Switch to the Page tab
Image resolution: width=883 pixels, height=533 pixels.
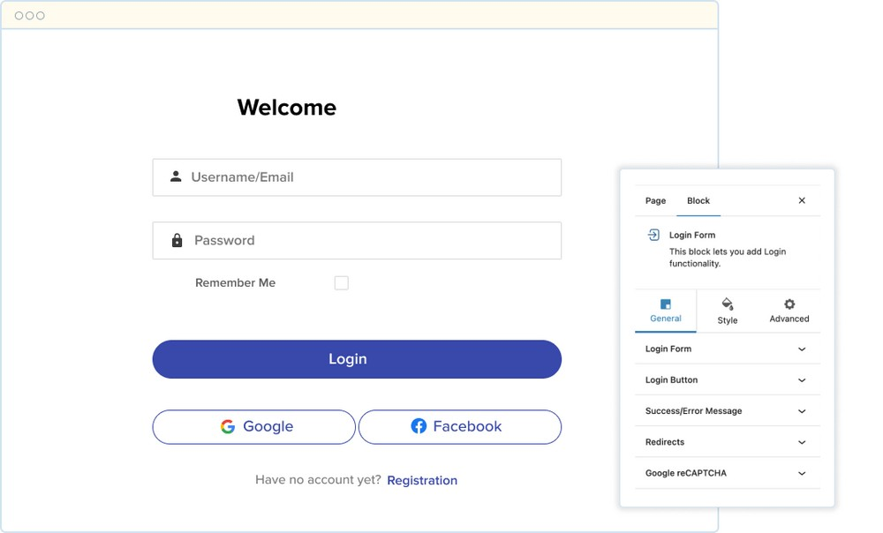point(655,201)
